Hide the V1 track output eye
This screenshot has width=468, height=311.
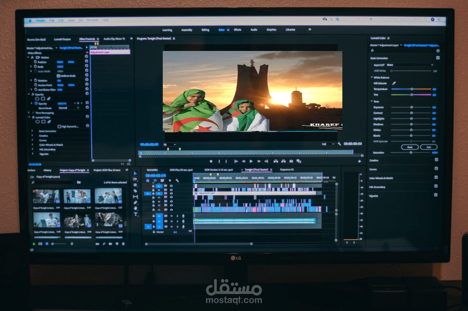click(x=171, y=209)
